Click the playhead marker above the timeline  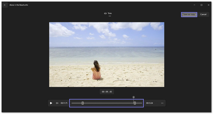tap(134, 97)
